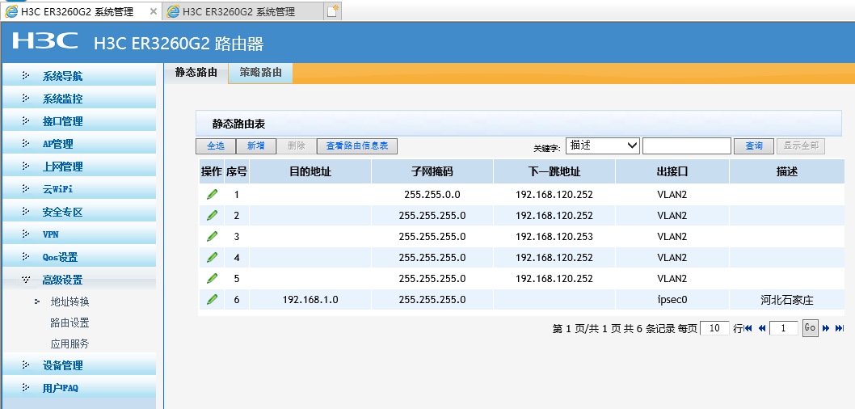855x409 pixels.
Task: Click the 描述 column header
Action: 787,172
